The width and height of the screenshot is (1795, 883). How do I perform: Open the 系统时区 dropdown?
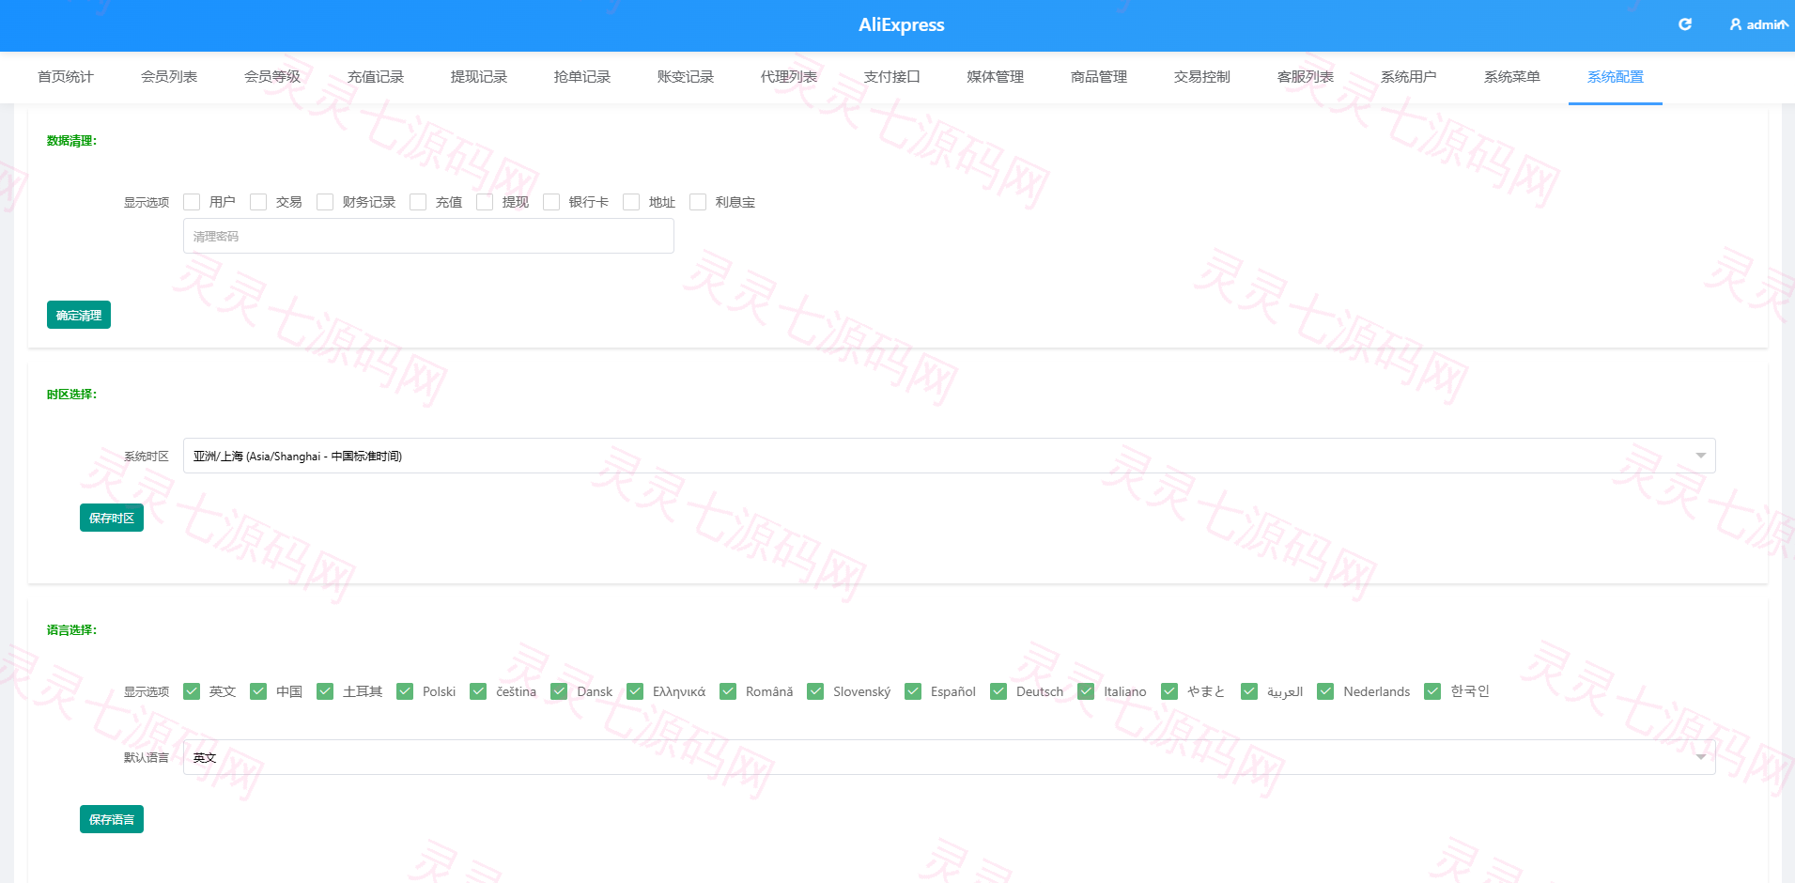click(949, 456)
